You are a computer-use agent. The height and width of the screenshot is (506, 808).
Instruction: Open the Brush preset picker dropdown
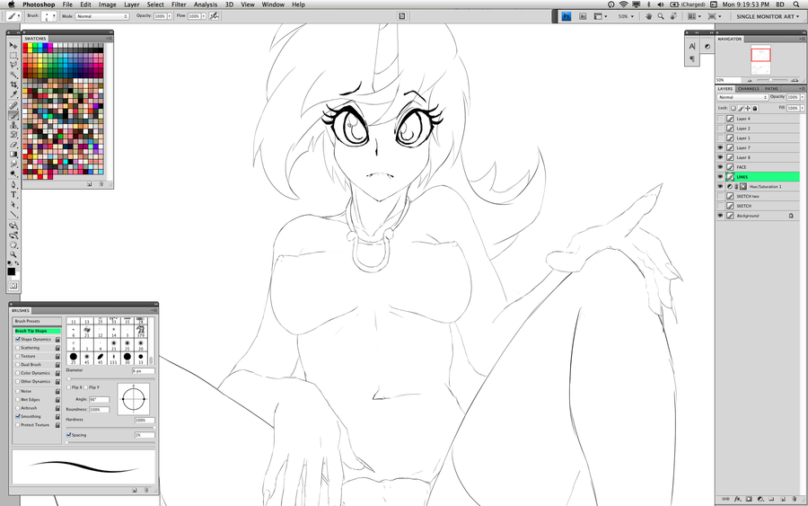point(54,16)
